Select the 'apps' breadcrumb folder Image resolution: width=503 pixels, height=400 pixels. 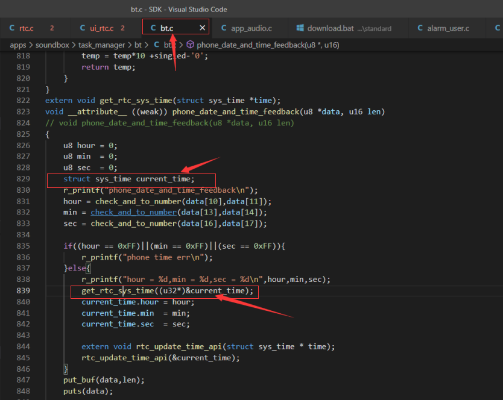pos(18,45)
